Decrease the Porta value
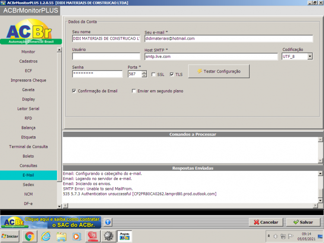324x243 pixels. coord(144,76)
